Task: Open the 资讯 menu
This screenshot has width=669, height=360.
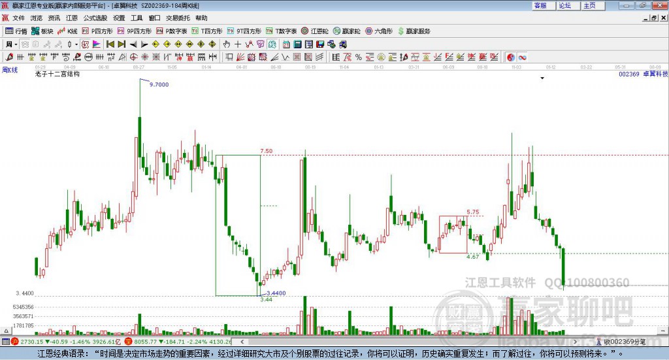Action: pyautogui.click(x=54, y=18)
